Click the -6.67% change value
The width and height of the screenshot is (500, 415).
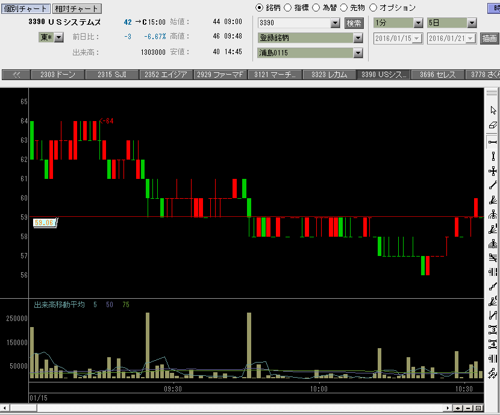[155, 37]
